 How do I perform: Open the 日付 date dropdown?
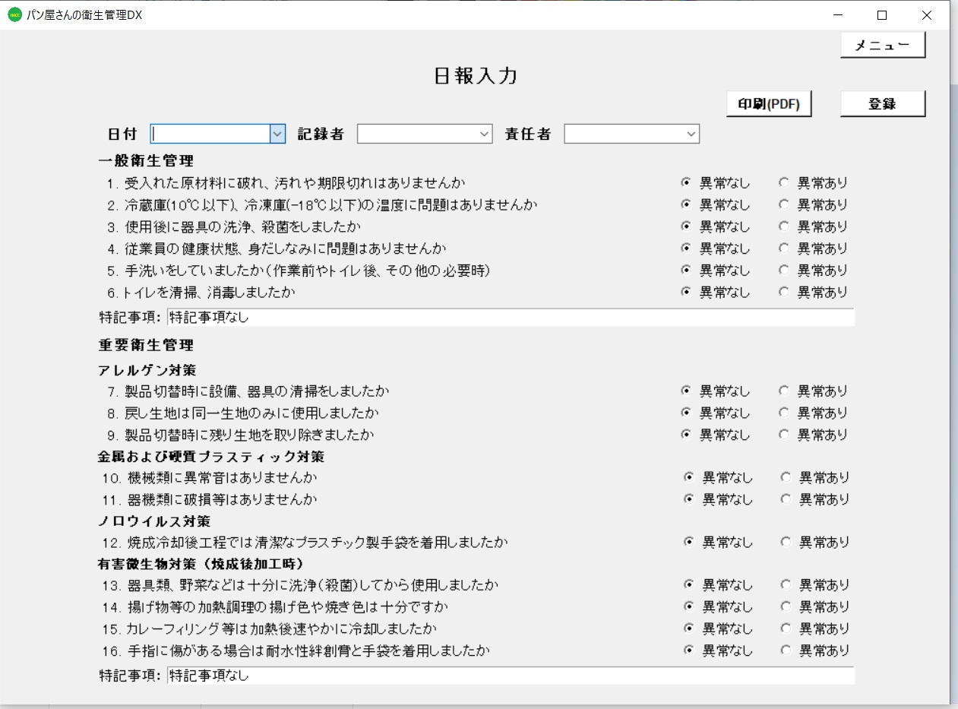point(277,134)
